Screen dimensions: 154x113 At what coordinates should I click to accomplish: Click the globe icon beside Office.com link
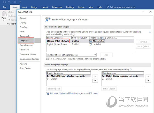click(x=48, y=93)
